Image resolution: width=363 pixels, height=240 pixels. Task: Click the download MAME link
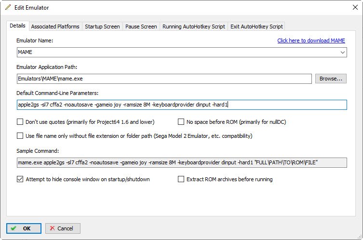pos(311,40)
